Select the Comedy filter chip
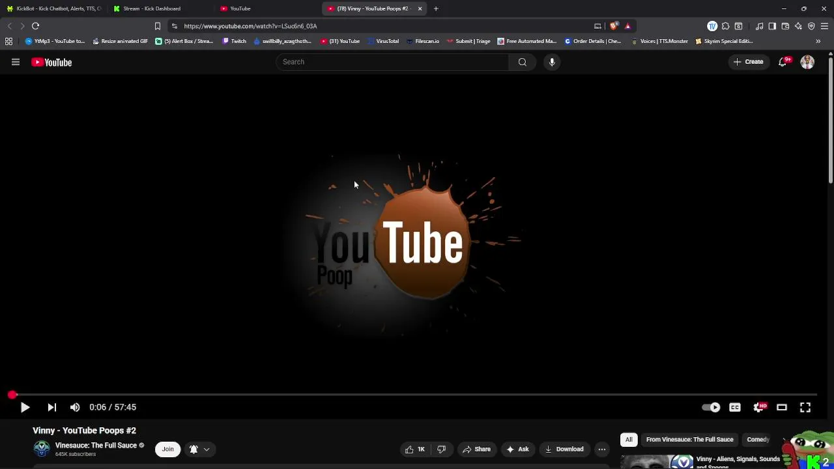This screenshot has height=469, width=834. (758, 440)
